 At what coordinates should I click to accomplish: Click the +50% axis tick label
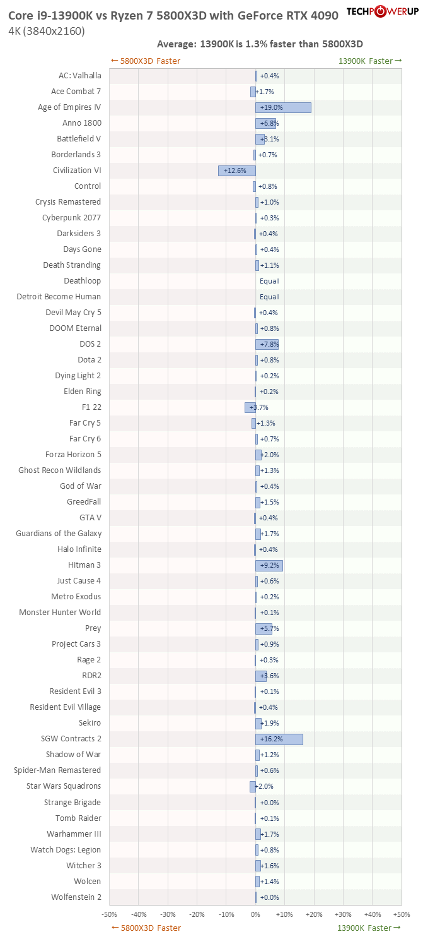coord(402,914)
